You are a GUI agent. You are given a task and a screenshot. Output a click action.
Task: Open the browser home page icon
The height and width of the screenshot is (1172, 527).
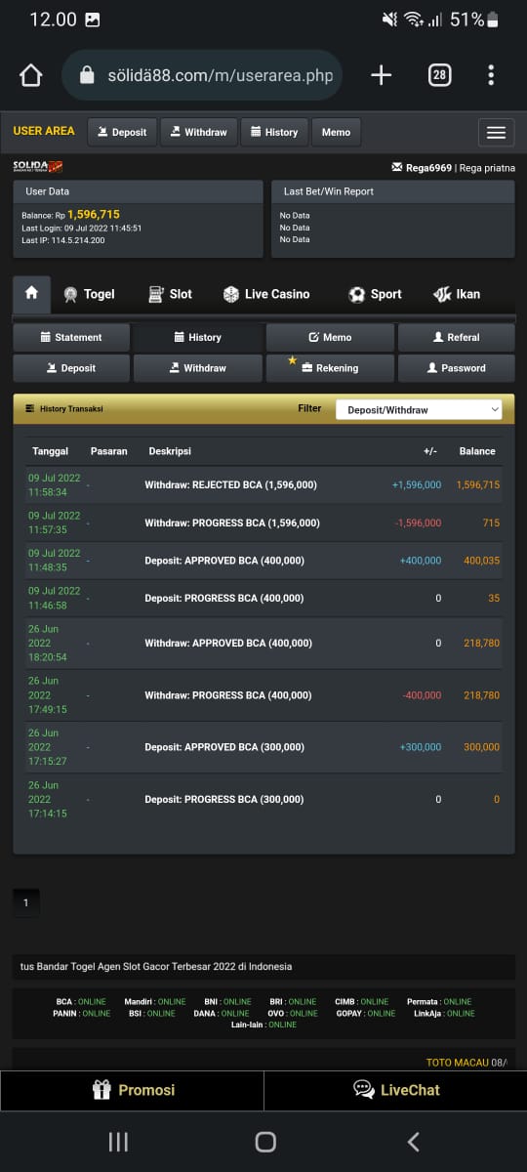coord(31,76)
